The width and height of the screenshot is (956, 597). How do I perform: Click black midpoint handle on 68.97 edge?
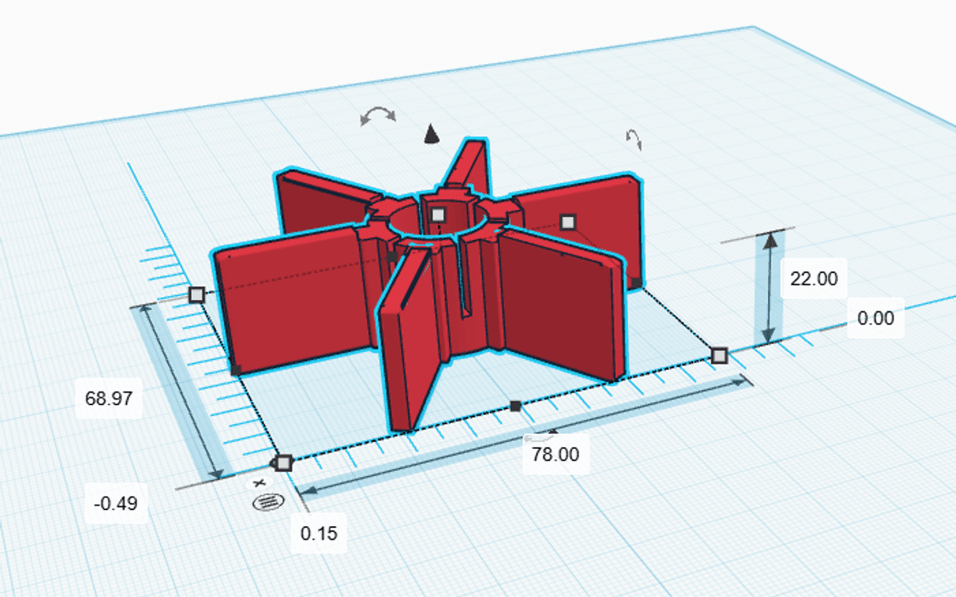pyautogui.click(x=236, y=369)
